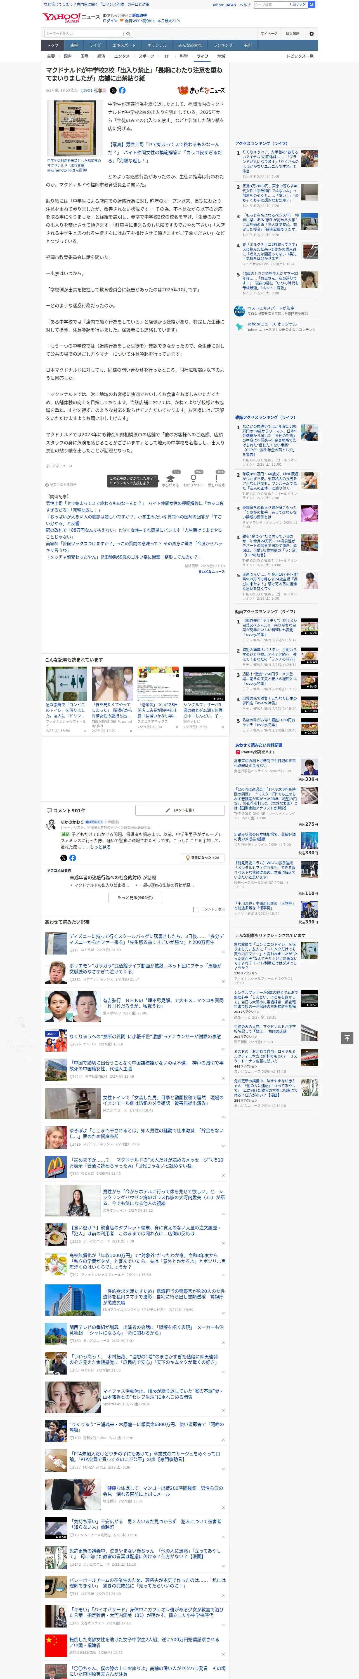The width and height of the screenshot is (359, 1679).
Task: Open the 901 comments count icon under headline
Action: click(x=87, y=91)
